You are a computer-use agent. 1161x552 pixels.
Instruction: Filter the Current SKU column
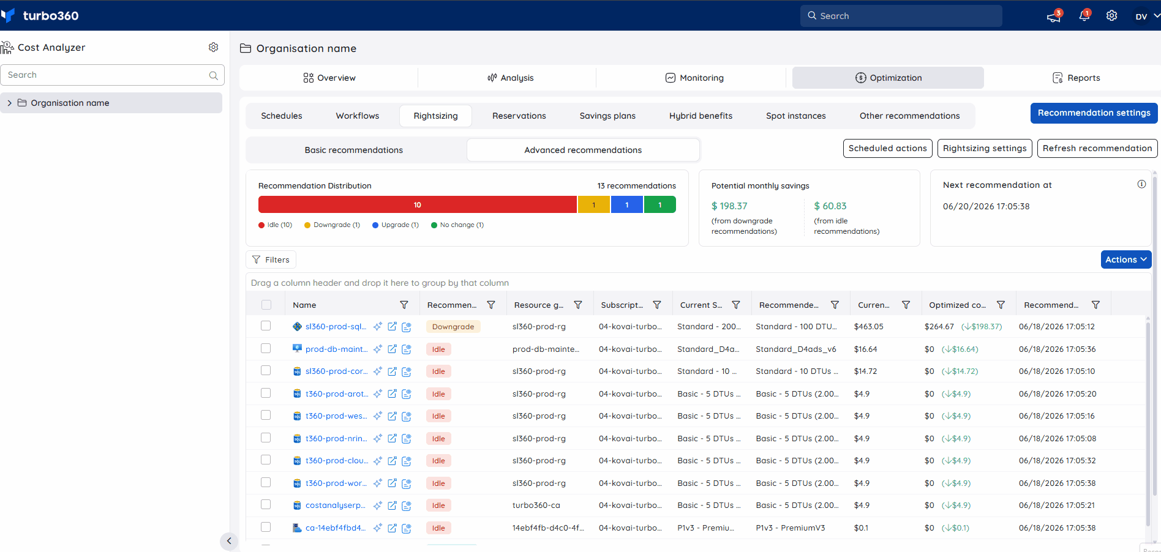coord(736,305)
